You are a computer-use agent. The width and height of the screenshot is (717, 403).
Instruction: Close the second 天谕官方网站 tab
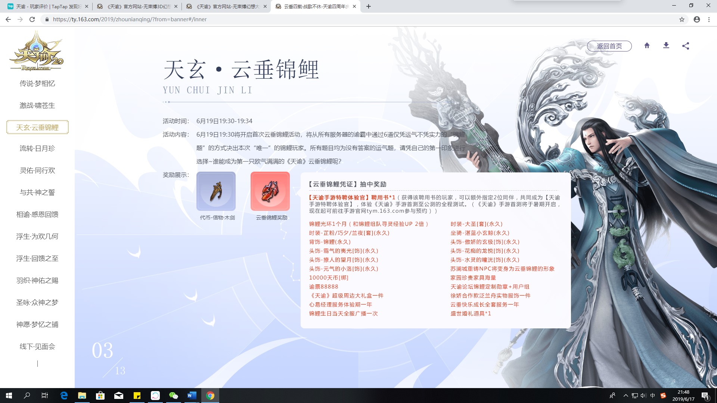tap(265, 6)
